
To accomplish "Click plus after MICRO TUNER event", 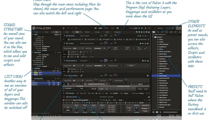I will (x=83, y=54).
